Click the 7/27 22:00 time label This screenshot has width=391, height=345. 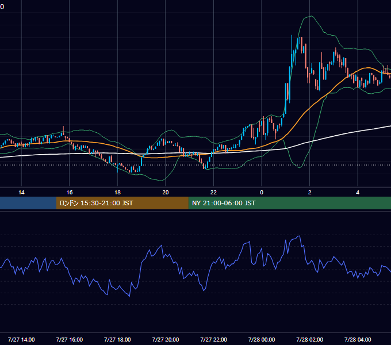(213, 339)
